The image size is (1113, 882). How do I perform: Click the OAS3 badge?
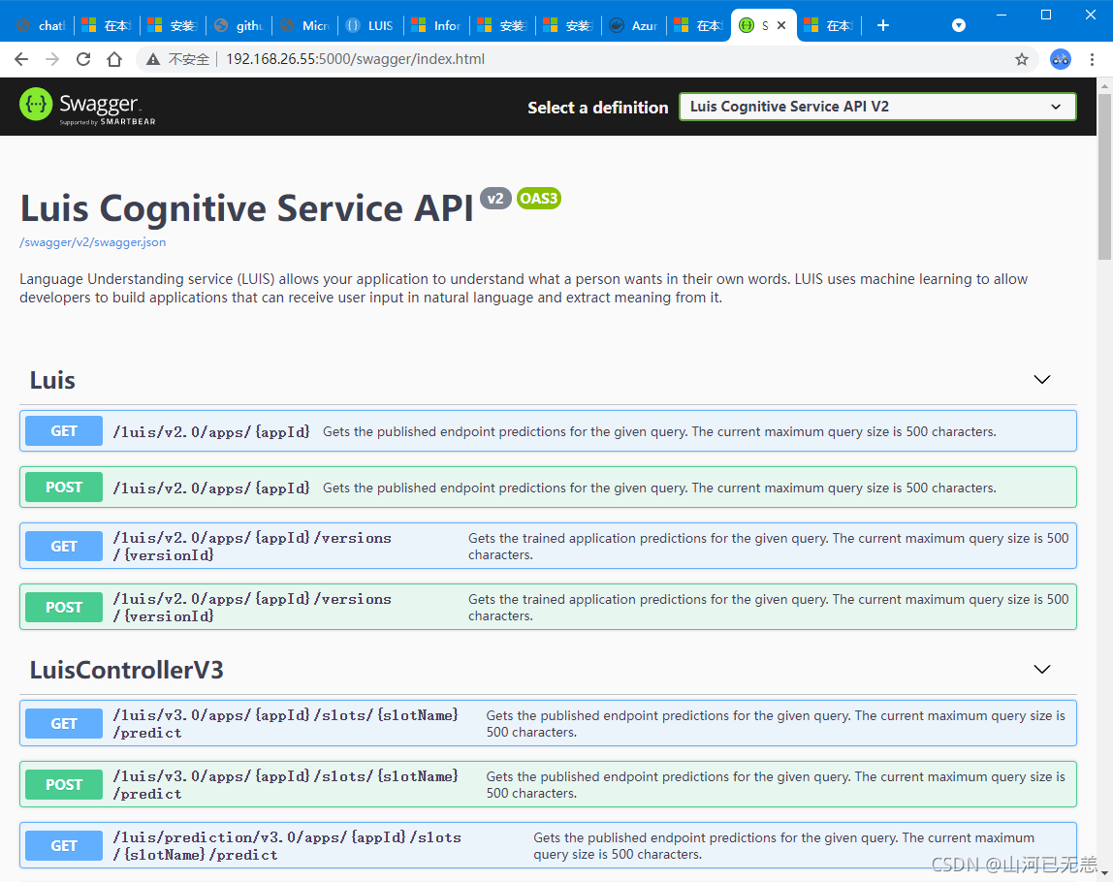[x=539, y=198]
